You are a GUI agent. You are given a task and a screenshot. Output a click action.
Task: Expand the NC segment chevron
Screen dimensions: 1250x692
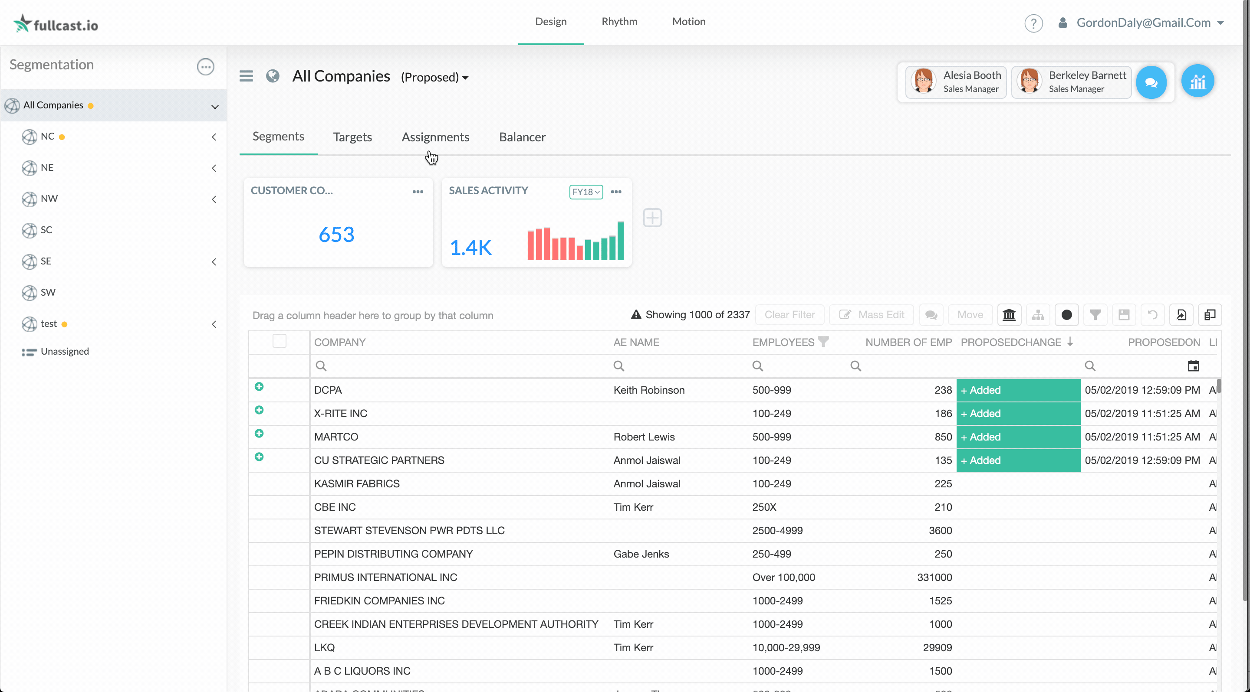[x=214, y=137]
